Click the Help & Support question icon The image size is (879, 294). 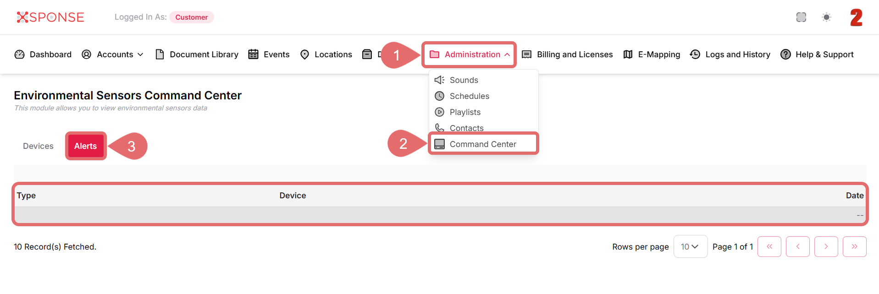785,54
